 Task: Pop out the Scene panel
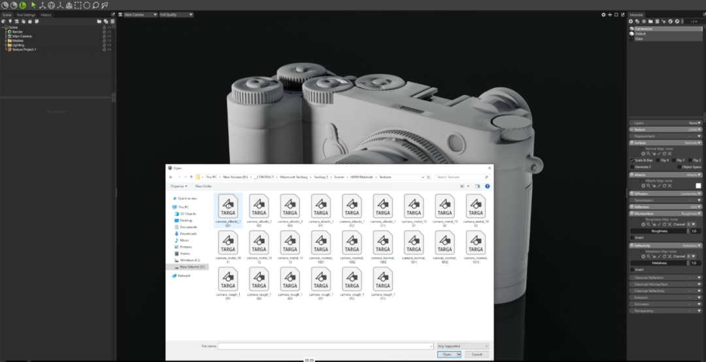click(113, 14)
